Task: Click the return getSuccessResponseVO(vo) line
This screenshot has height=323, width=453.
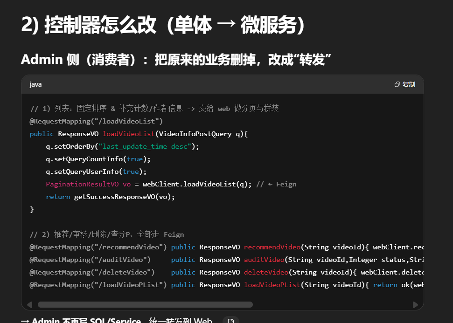Action: click(x=110, y=197)
